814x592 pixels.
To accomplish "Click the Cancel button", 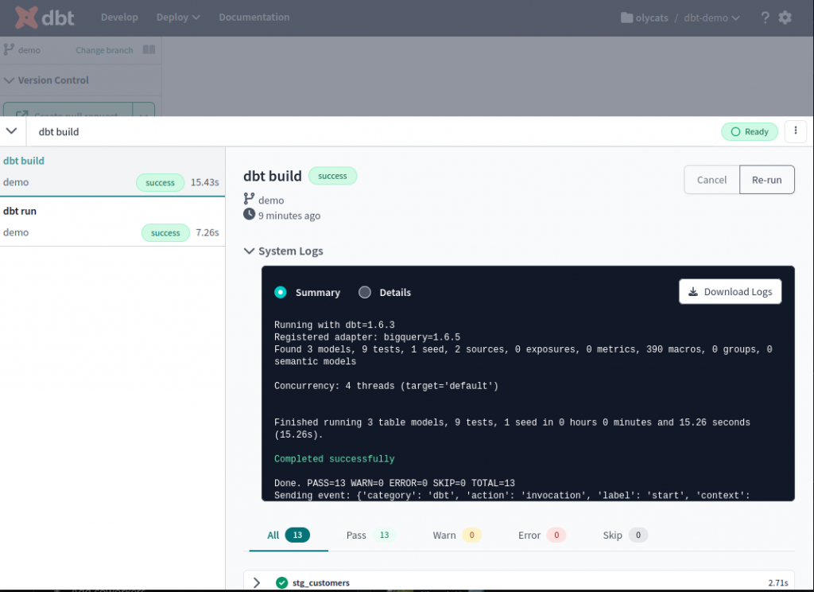I will coord(711,180).
